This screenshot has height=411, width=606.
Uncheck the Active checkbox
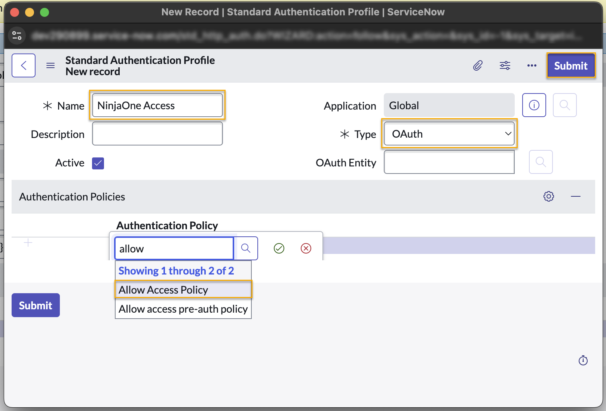[x=98, y=163]
